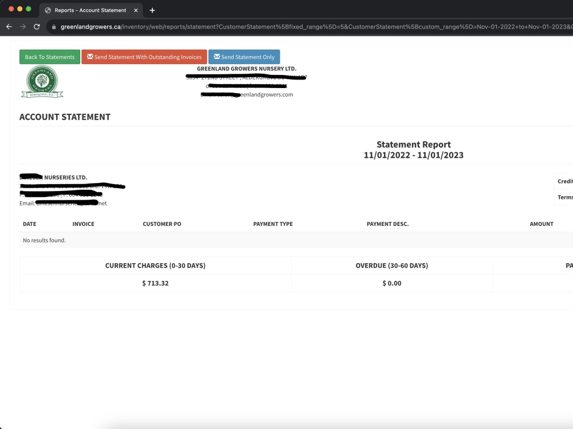573x429 pixels.
Task: Click the browser back arrow
Action: click(9, 27)
